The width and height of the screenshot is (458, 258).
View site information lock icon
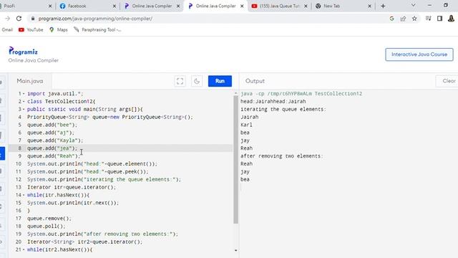coord(33,19)
